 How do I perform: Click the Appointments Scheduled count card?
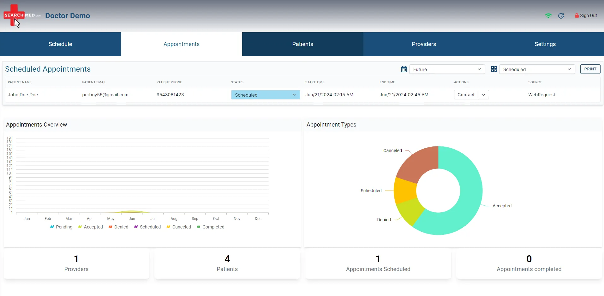click(x=378, y=264)
